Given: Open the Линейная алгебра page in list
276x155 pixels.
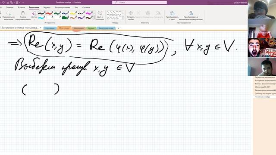Looking at the screenshot, I should coord(263,97).
